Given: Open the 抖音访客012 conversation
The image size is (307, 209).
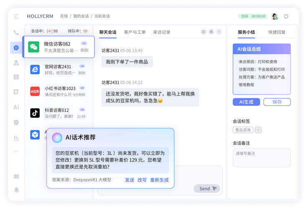Looking at the screenshot, I should [x=58, y=113].
